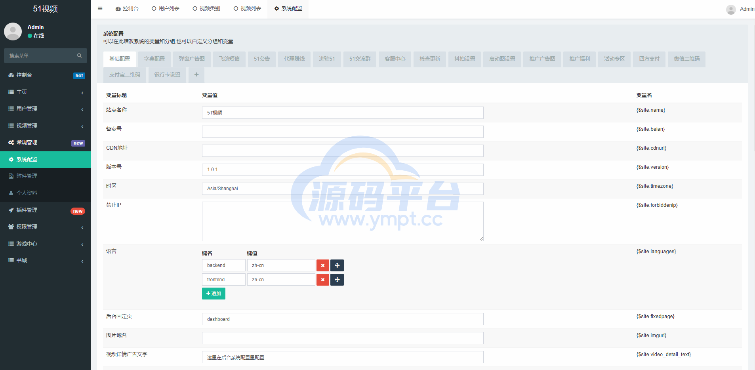Open 支付宝二维码 config tab
Image resolution: width=755 pixels, height=370 pixels.
pos(125,75)
